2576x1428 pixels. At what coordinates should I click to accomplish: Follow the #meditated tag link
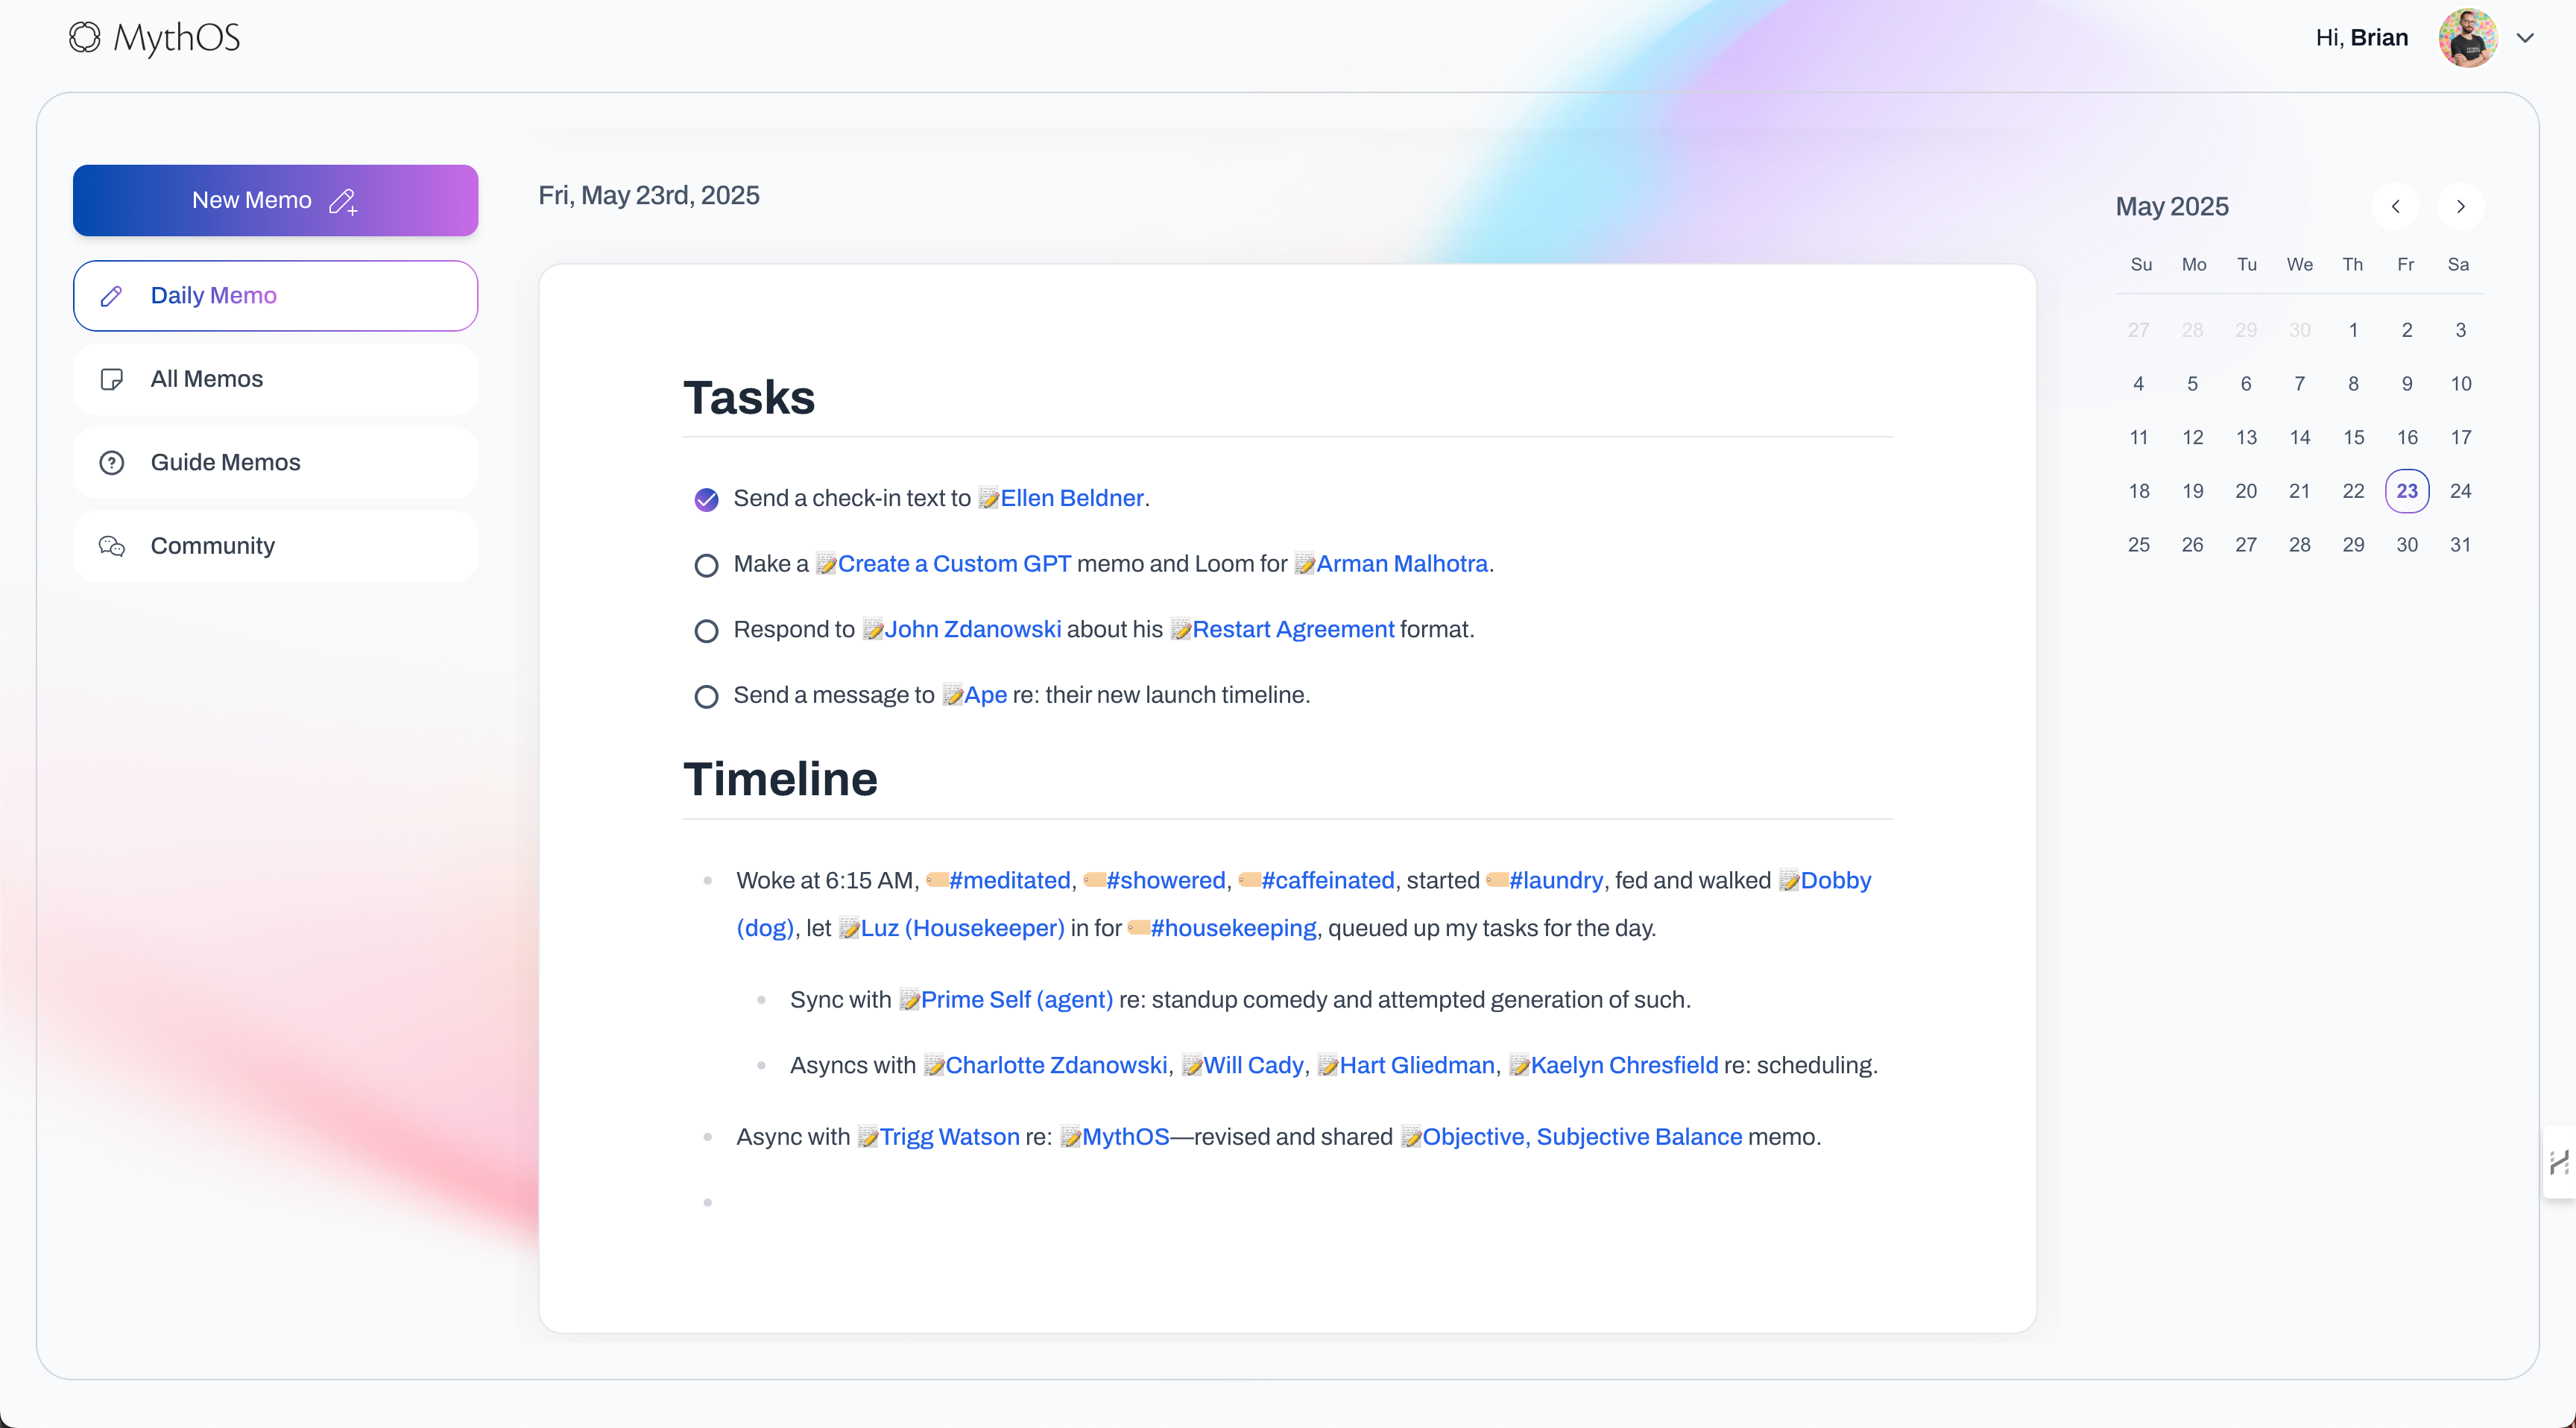click(1009, 881)
